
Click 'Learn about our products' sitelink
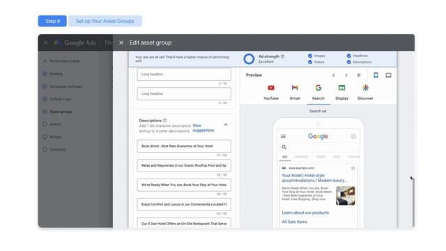[305, 213]
